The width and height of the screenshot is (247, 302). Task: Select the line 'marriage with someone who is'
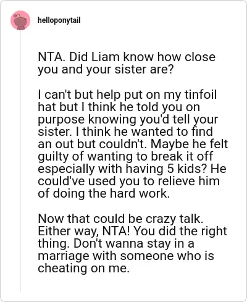126,256
